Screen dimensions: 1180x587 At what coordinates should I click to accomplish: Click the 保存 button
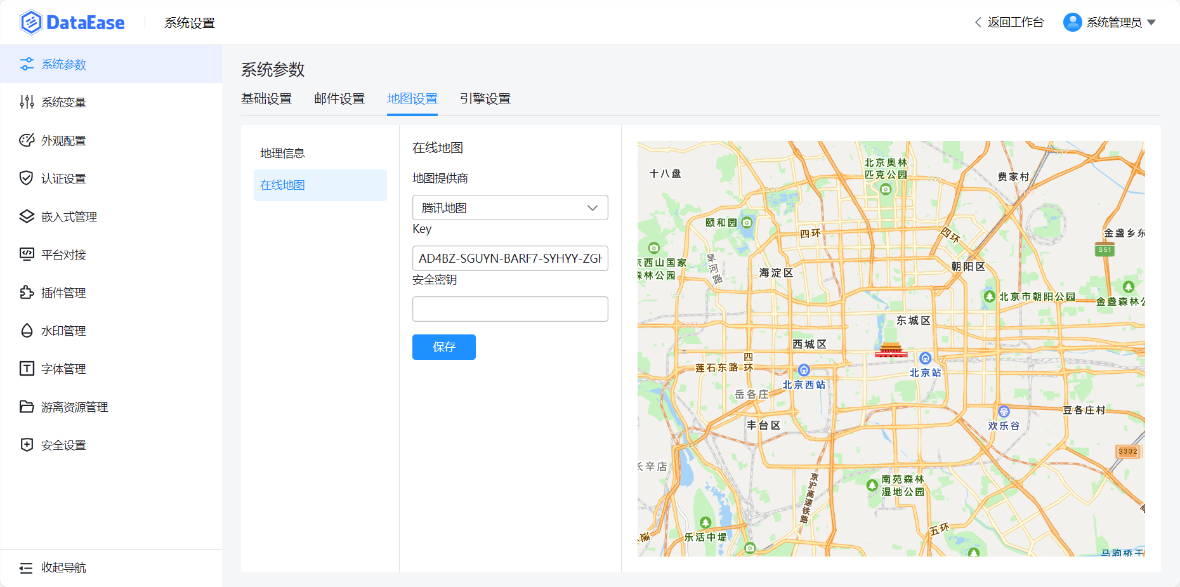(x=444, y=347)
